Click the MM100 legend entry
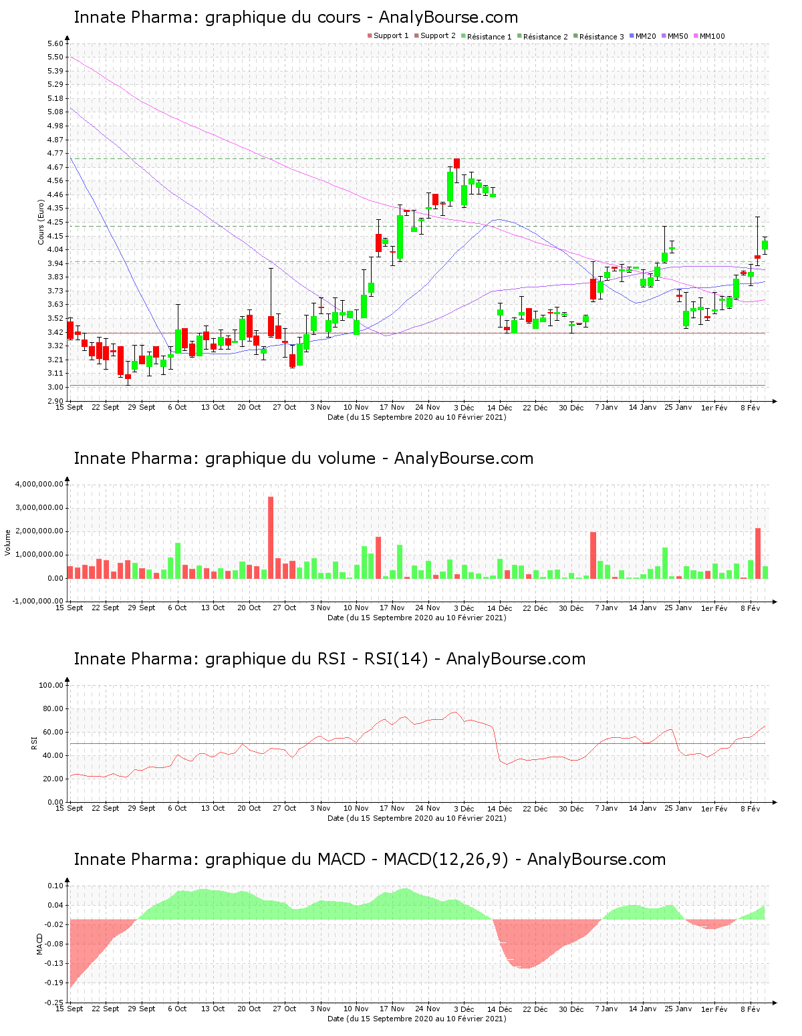This screenshot has width=802, height=1036. pyautogui.click(x=708, y=36)
